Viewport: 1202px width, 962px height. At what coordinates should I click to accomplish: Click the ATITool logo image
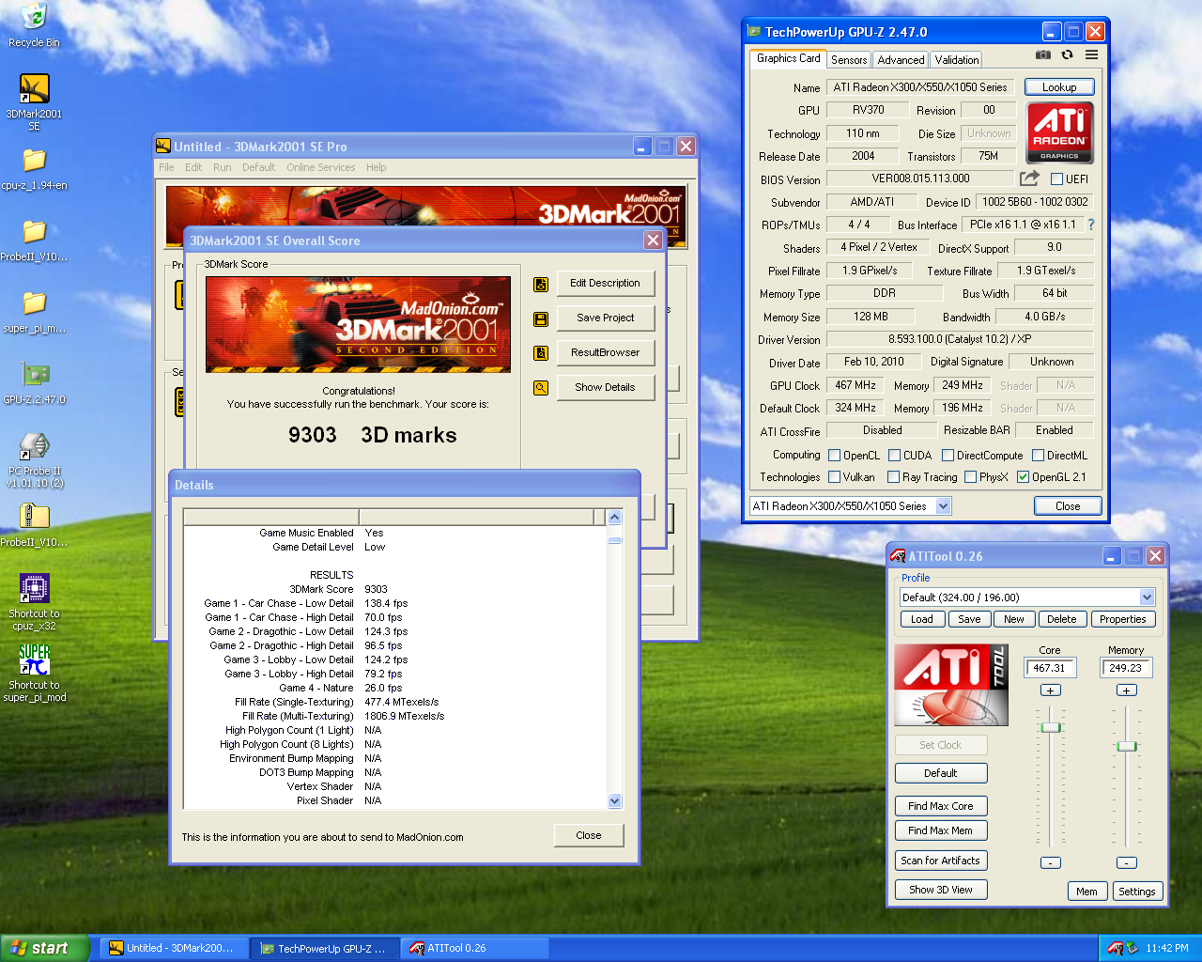[950, 685]
